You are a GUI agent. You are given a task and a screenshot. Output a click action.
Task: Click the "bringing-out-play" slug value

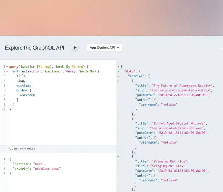pyautogui.click(x=168, y=166)
